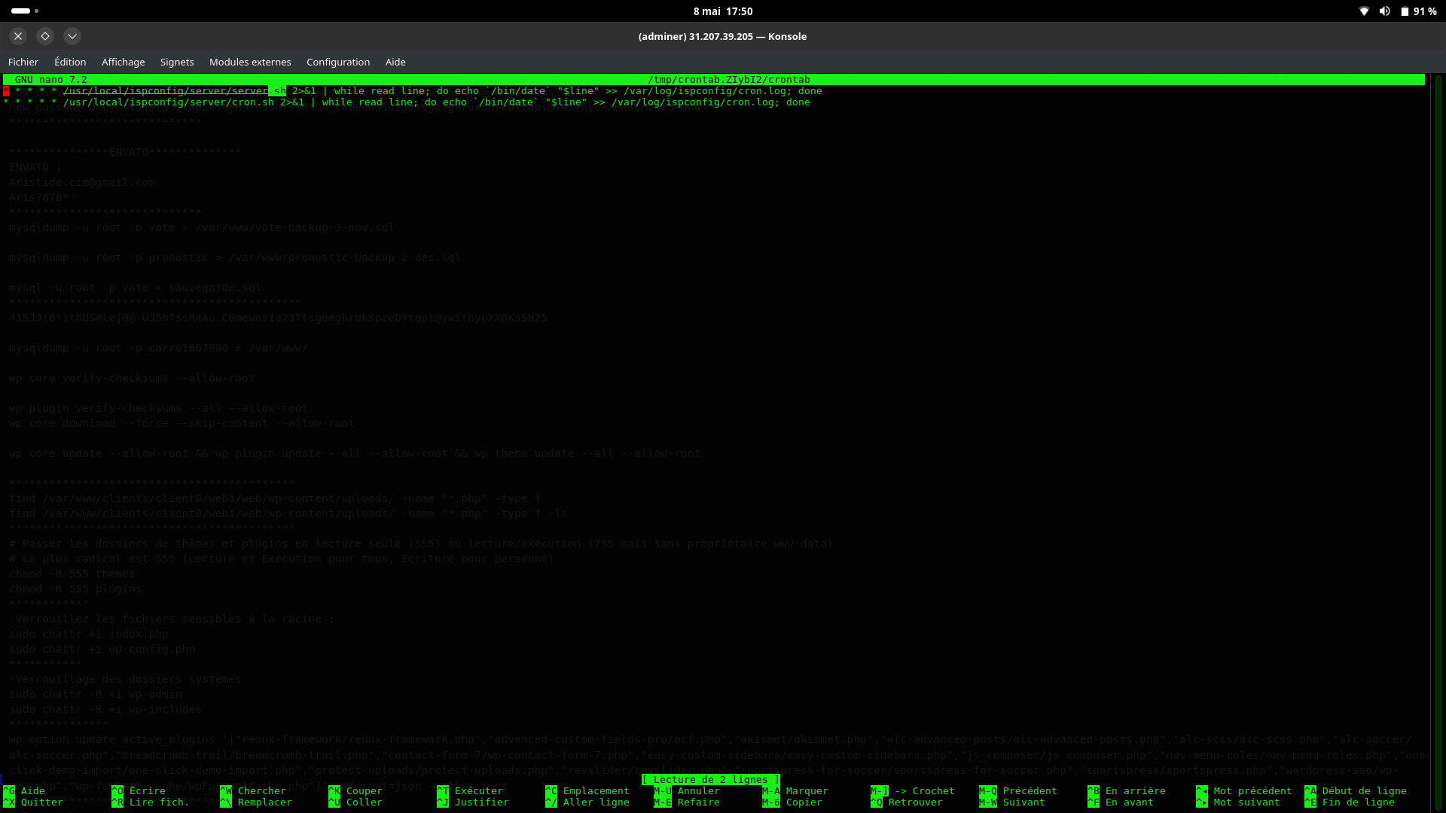Open the Aide menu
The width and height of the screenshot is (1446, 813).
pos(395,62)
